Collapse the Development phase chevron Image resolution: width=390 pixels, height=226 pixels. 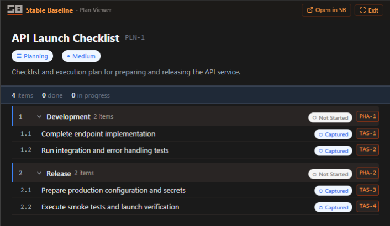point(39,117)
